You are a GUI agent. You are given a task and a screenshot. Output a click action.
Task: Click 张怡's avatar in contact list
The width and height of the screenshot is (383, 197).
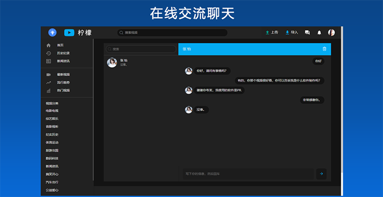click(x=112, y=63)
